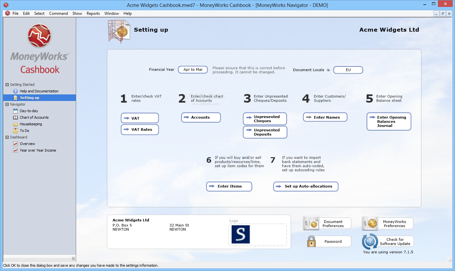Select To Do in sidebar
The width and height of the screenshot is (455, 271).
tap(24, 131)
